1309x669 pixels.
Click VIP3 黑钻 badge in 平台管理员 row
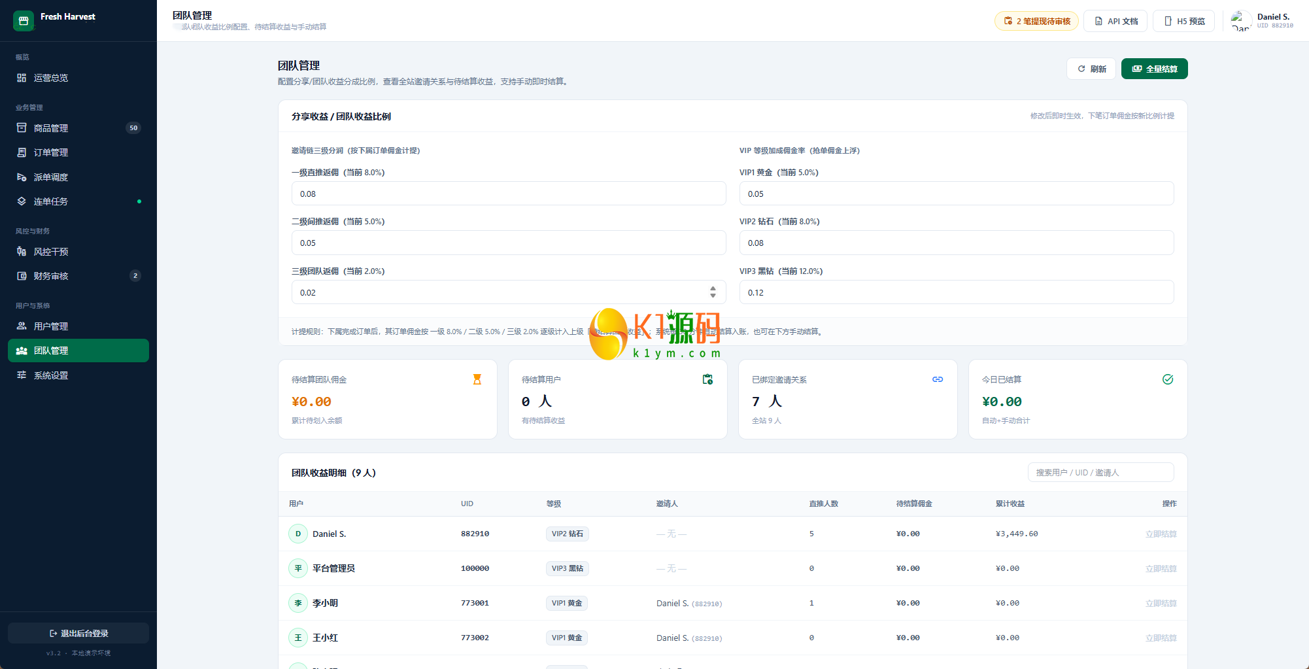pyautogui.click(x=568, y=568)
